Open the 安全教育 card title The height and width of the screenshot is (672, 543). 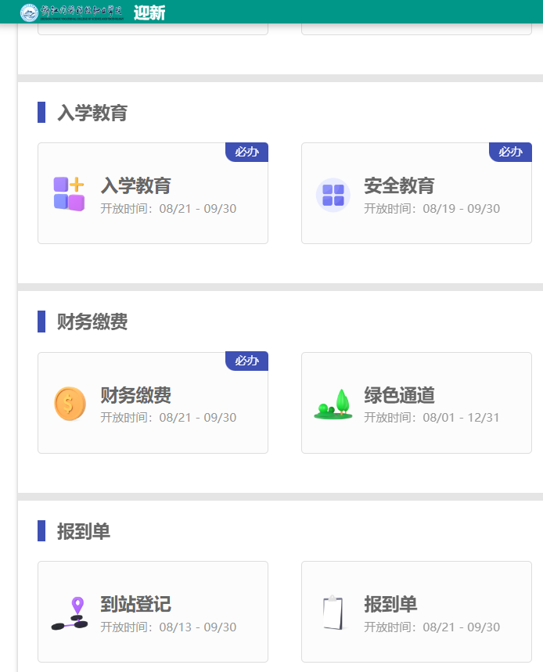399,186
